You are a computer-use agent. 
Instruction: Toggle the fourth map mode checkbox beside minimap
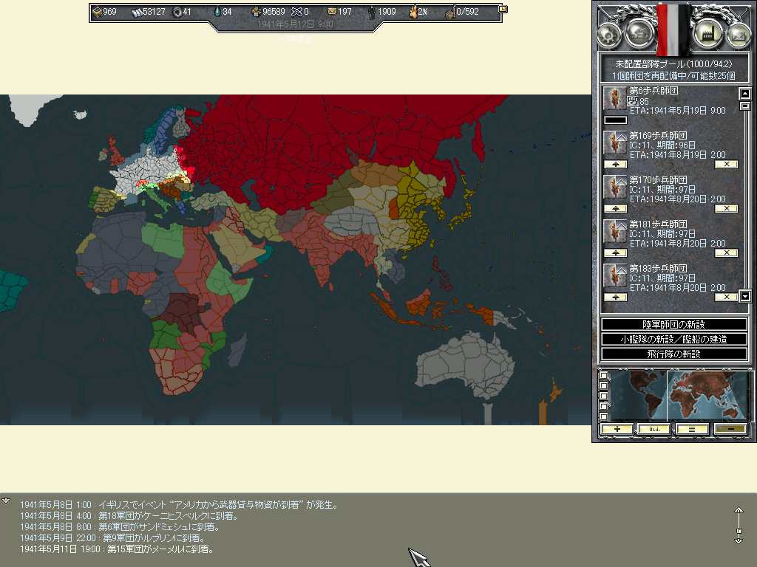603,406
